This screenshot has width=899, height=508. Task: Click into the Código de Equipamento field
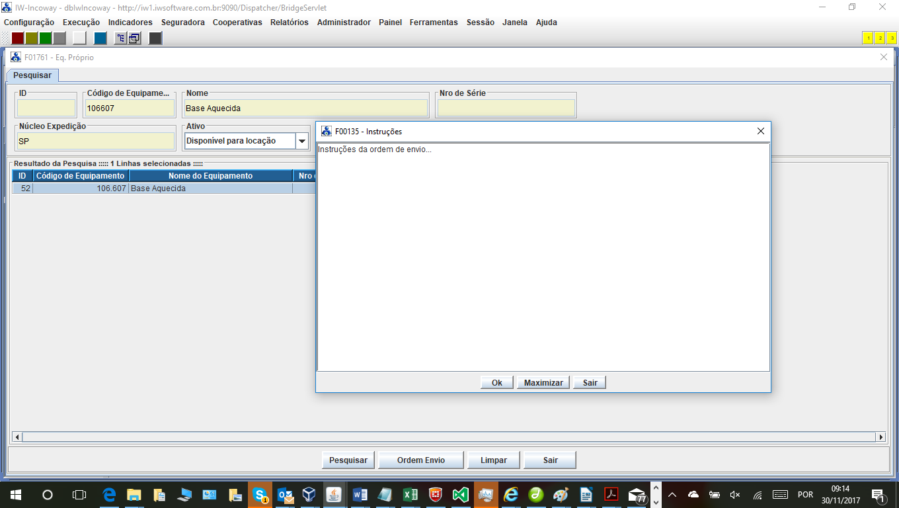[x=130, y=108]
